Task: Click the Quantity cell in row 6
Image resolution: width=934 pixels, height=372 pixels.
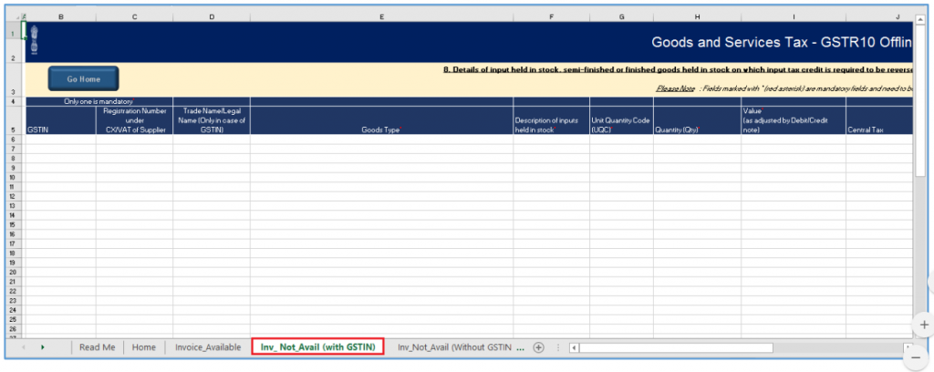Action: (697, 139)
